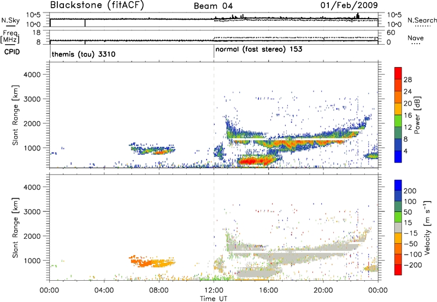Click the '20:00' time axis label
Screen dimensions: 437x302
[x=323, y=290]
